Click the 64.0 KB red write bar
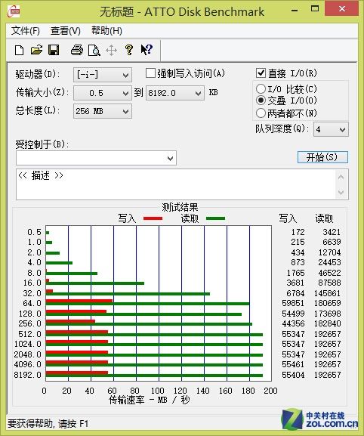This screenshot has width=364, height=436. [x=79, y=301]
